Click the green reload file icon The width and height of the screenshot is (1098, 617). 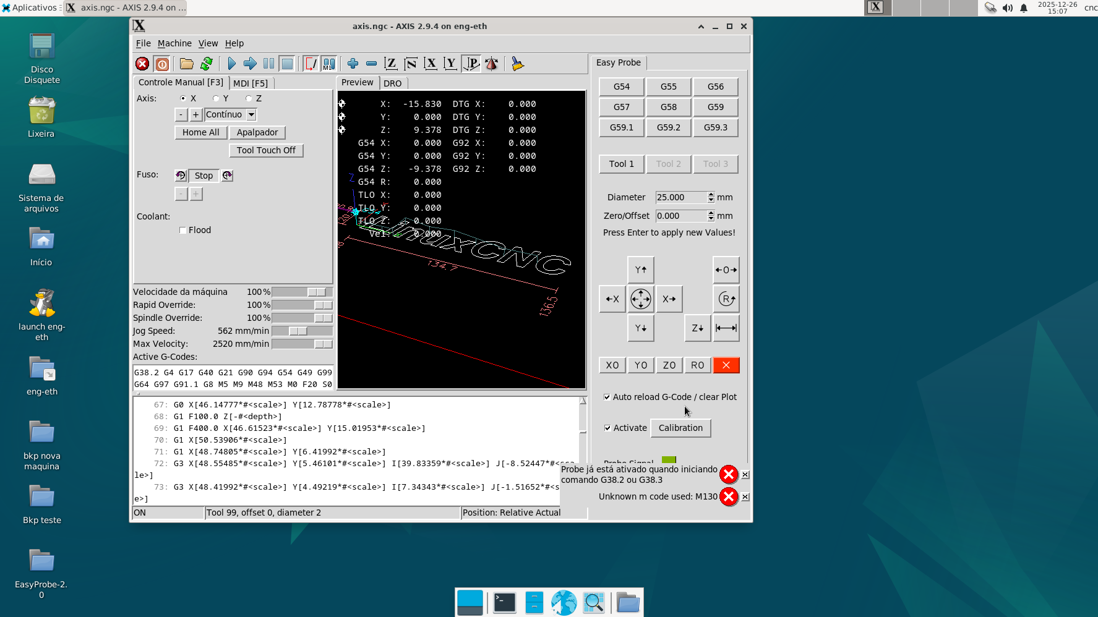207,64
